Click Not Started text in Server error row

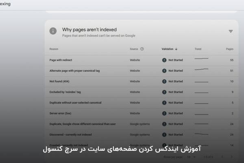[x=176, y=113]
